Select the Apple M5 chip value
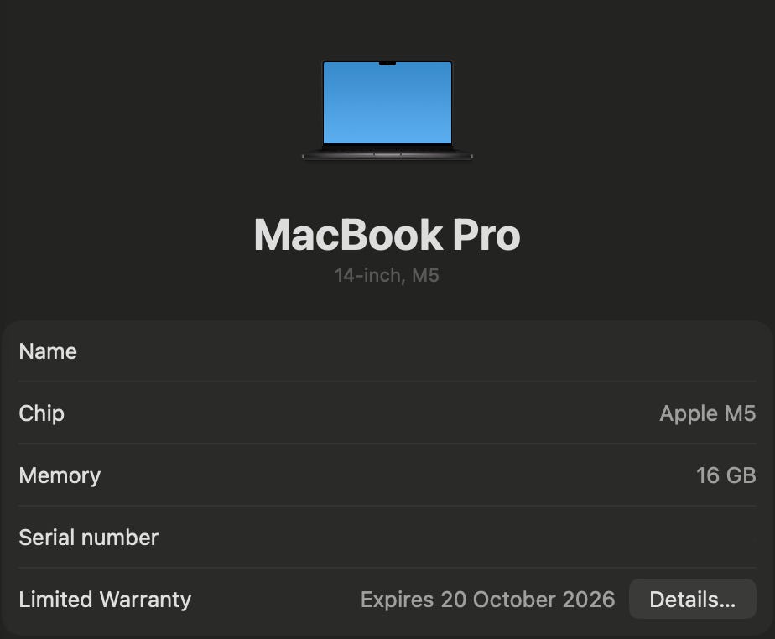Viewport: 775px width, 639px height. tap(708, 413)
